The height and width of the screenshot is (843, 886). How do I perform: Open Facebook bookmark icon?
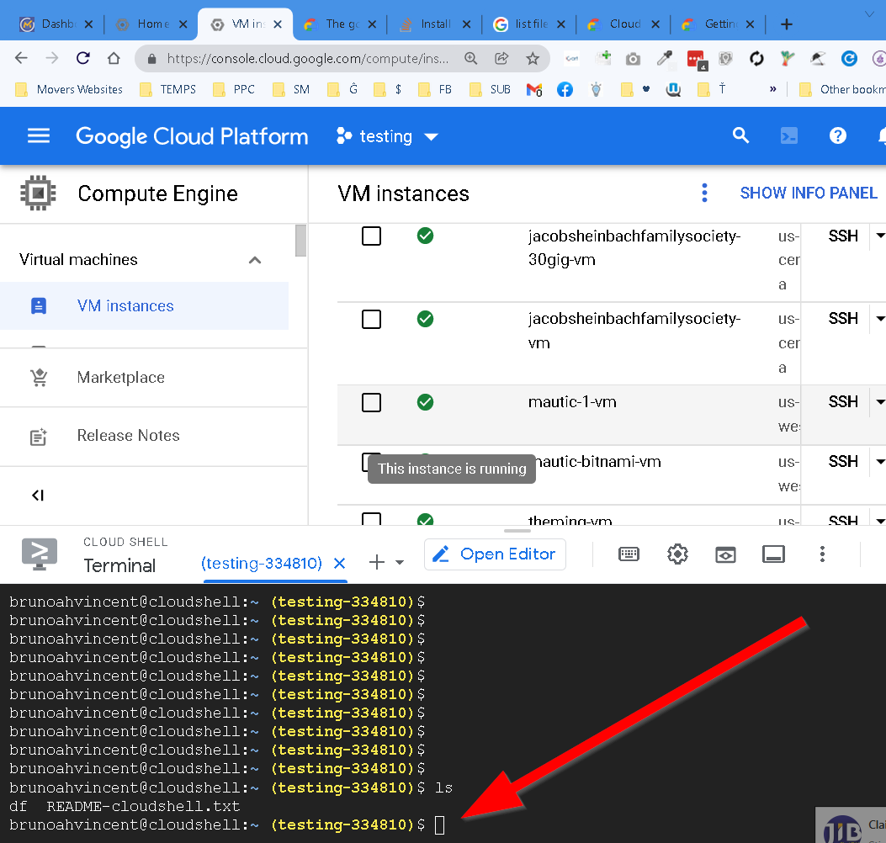pos(565,89)
